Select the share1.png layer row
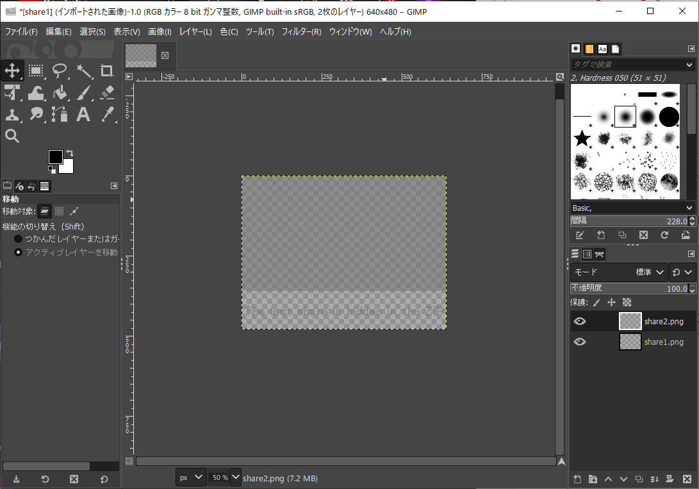 (x=633, y=342)
